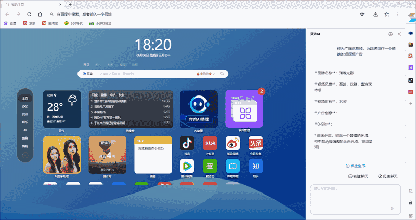This screenshot has height=220, width=416.
Task: Open the Bilibili icon
Action: click(232, 166)
